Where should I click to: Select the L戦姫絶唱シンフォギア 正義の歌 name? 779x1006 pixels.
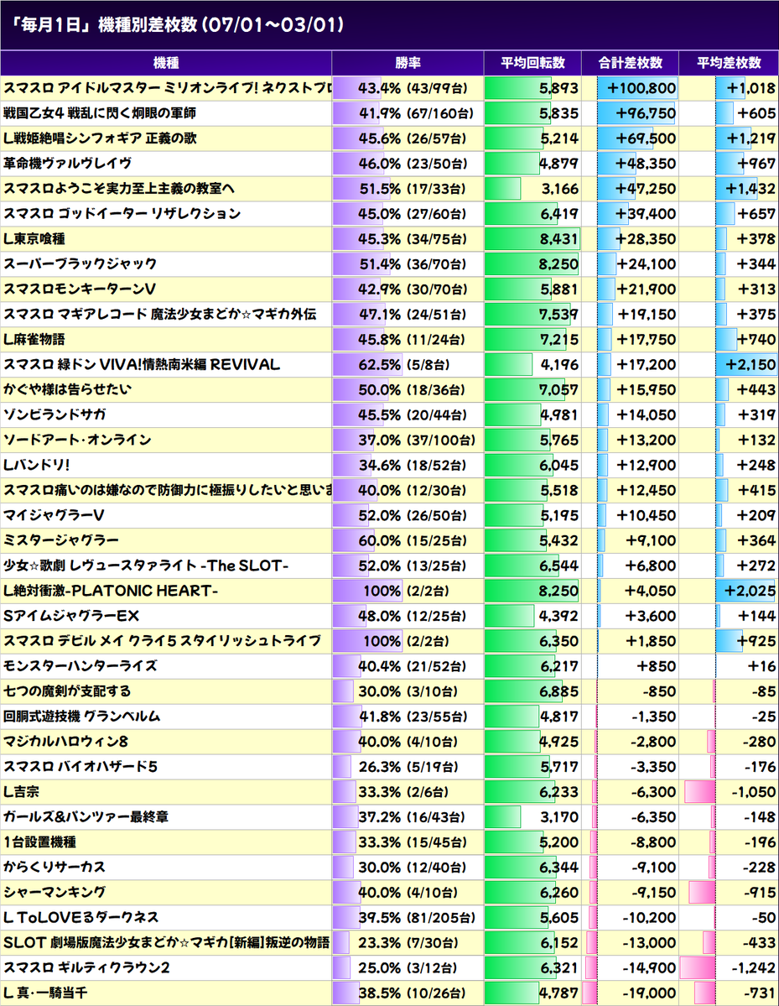coord(100,138)
